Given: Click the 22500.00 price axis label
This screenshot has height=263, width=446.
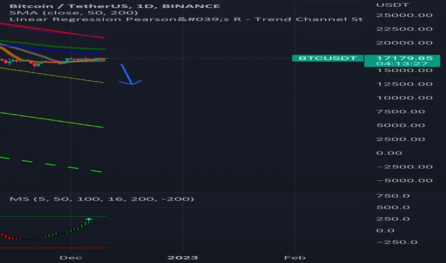Looking at the screenshot, I should (x=404, y=29).
